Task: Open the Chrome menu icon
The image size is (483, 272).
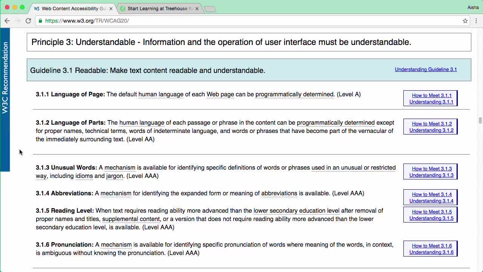Action: [476, 21]
